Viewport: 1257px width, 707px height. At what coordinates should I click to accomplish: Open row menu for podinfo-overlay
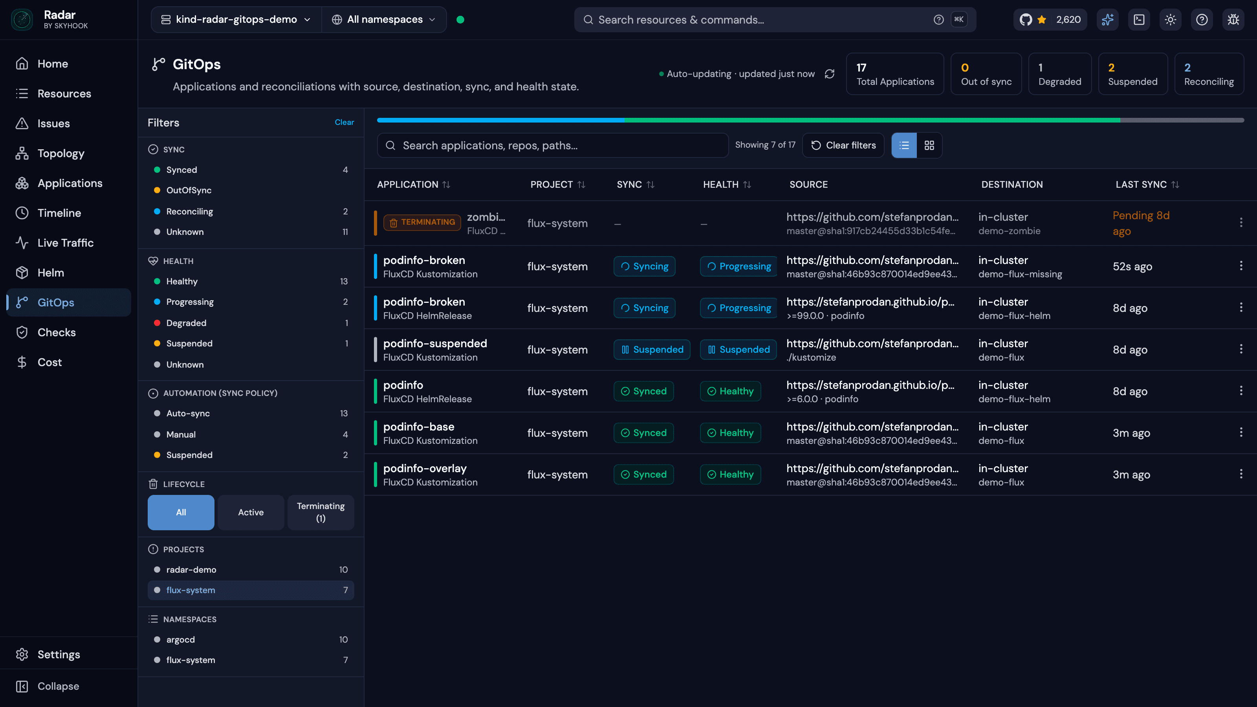point(1241,474)
